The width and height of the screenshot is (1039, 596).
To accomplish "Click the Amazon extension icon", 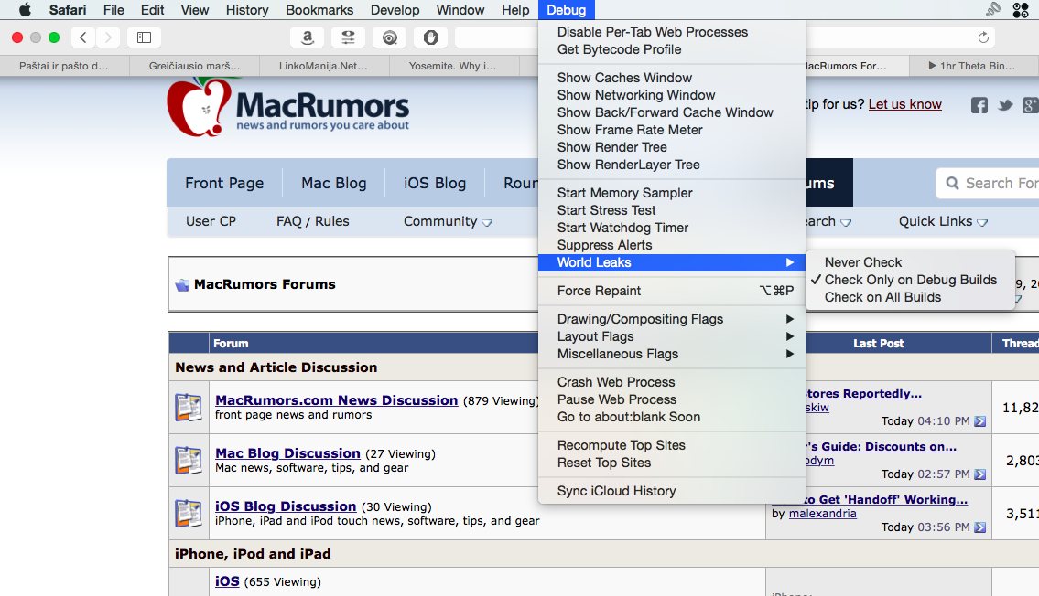I will coord(307,37).
